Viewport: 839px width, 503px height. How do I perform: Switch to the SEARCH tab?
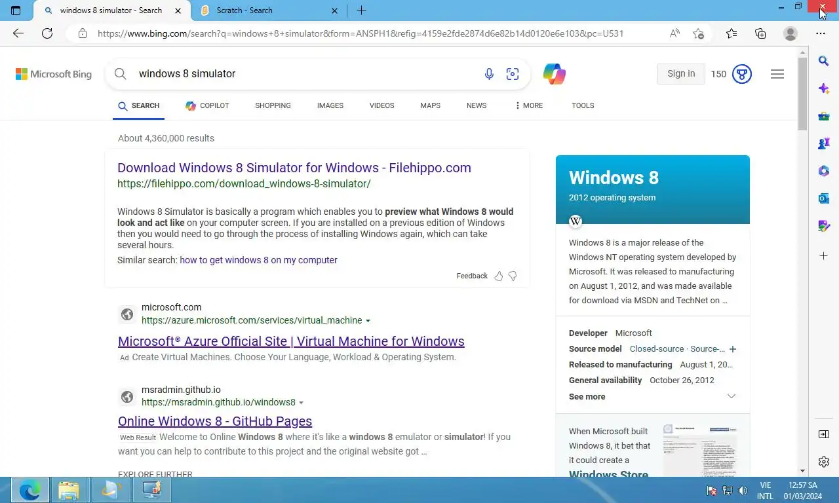pos(138,105)
